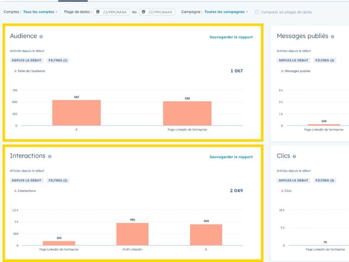Click Page LinkedIn bar in Audience chart

click(x=187, y=114)
